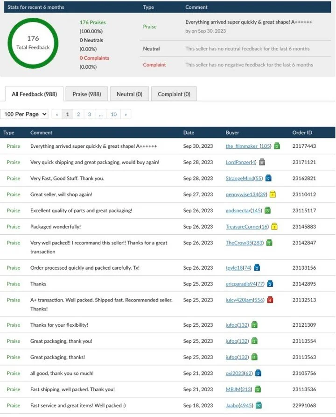Switch to the Praise (988) tab
This screenshot has height=417, width=336.
[87, 94]
